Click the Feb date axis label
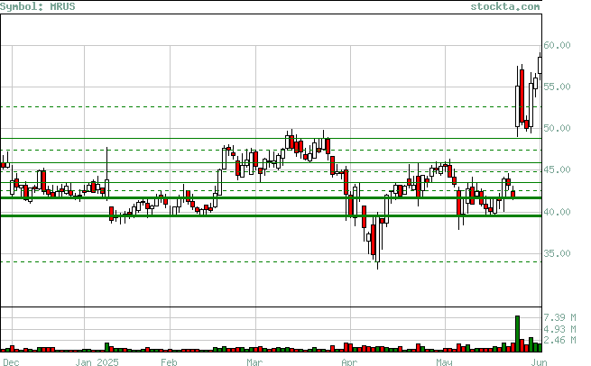The height and width of the screenshot is (366, 591). coord(169,362)
